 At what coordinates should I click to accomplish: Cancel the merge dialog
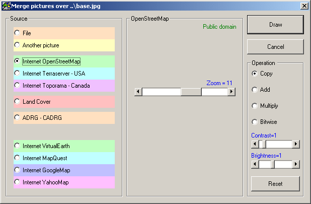275,47
